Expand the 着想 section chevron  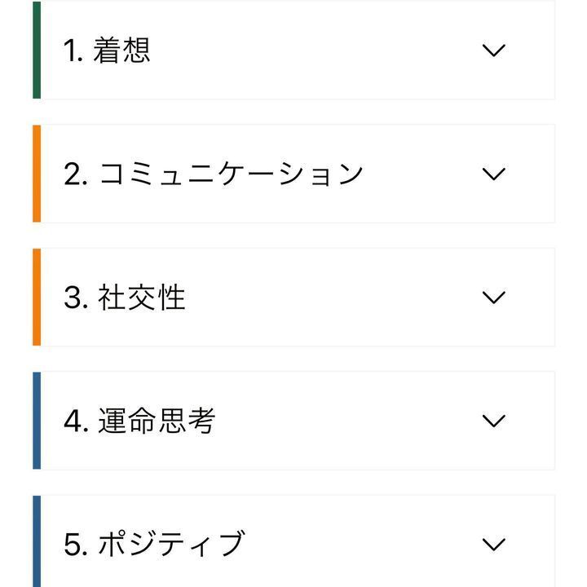click(494, 51)
